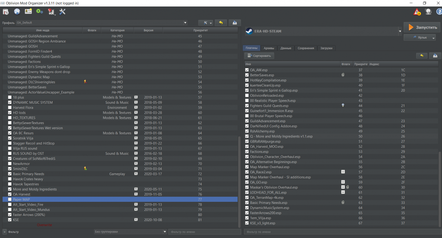Click the Install Mod from archive icon
The width and height of the screenshot is (442, 238).
tap(6, 12)
